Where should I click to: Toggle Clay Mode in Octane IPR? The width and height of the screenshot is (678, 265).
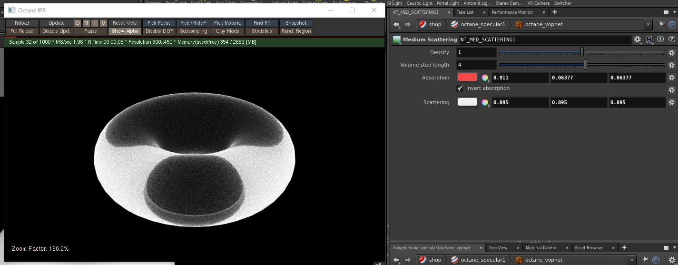tap(227, 31)
